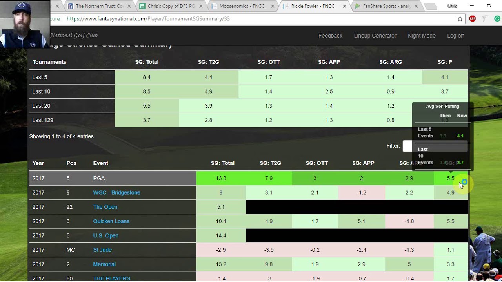Sort summary by Tournaments column
The height and width of the screenshot is (282, 502).
[49, 62]
